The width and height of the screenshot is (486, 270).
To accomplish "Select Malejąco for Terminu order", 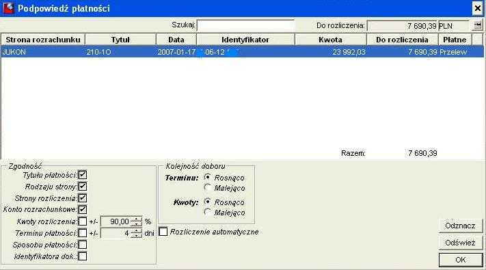I will (208, 187).
